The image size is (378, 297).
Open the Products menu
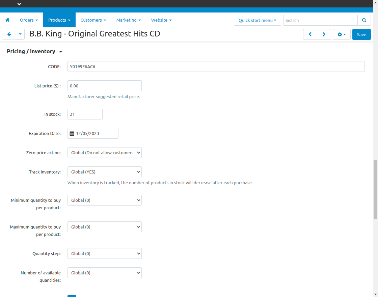tap(59, 20)
